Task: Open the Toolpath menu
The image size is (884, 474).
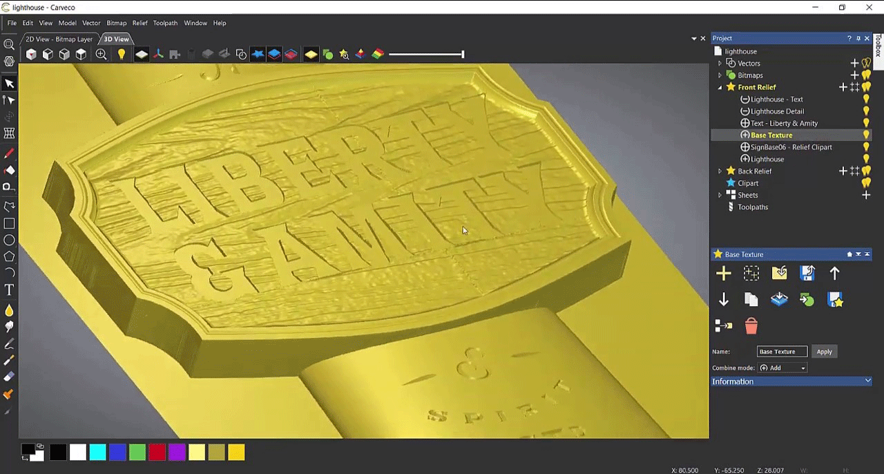Action: point(165,23)
